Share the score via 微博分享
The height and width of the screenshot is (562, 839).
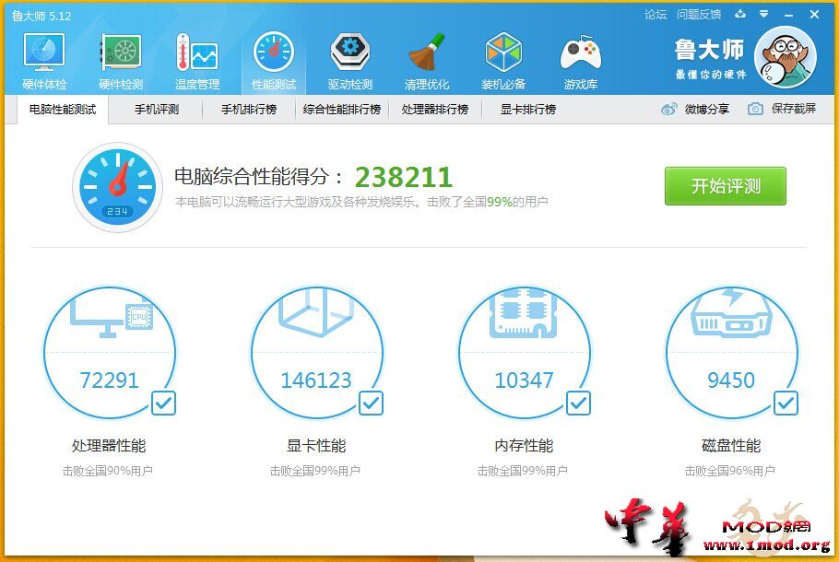coord(695,109)
